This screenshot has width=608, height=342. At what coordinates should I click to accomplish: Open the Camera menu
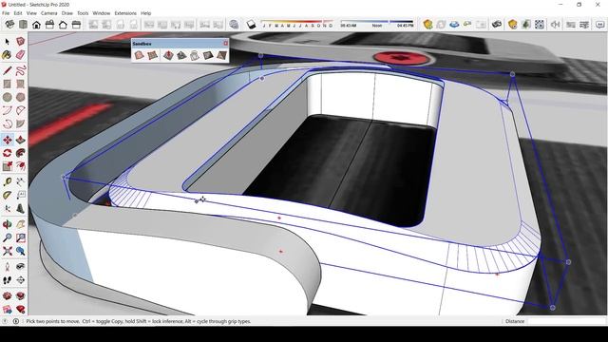[48, 13]
